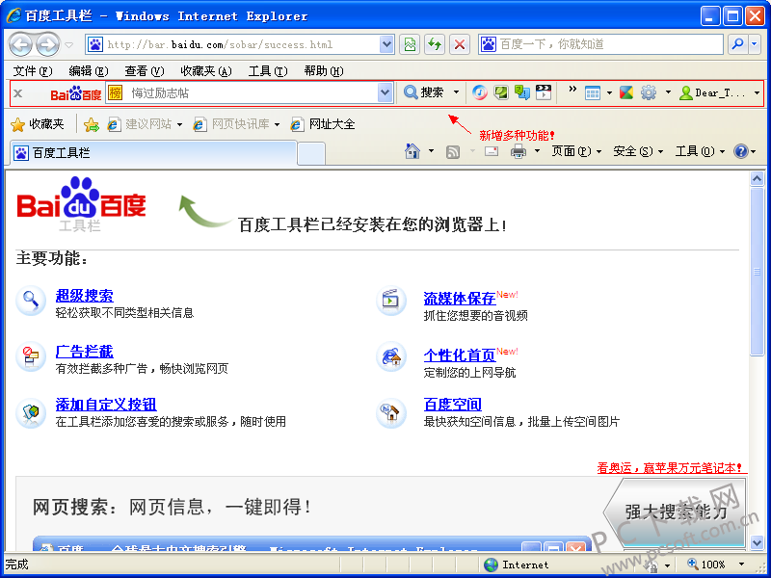Open dropdown arrow beside settings gear

click(668, 92)
